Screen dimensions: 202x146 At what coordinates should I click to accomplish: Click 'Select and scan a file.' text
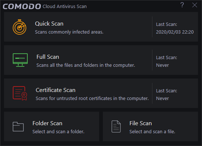(x=152, y=131)
